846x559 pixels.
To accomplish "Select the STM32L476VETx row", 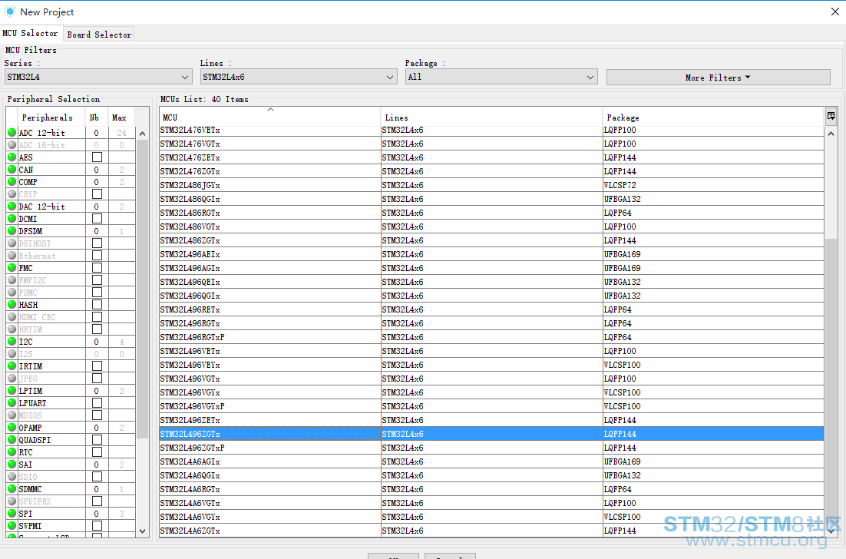I will coord(491,130).
